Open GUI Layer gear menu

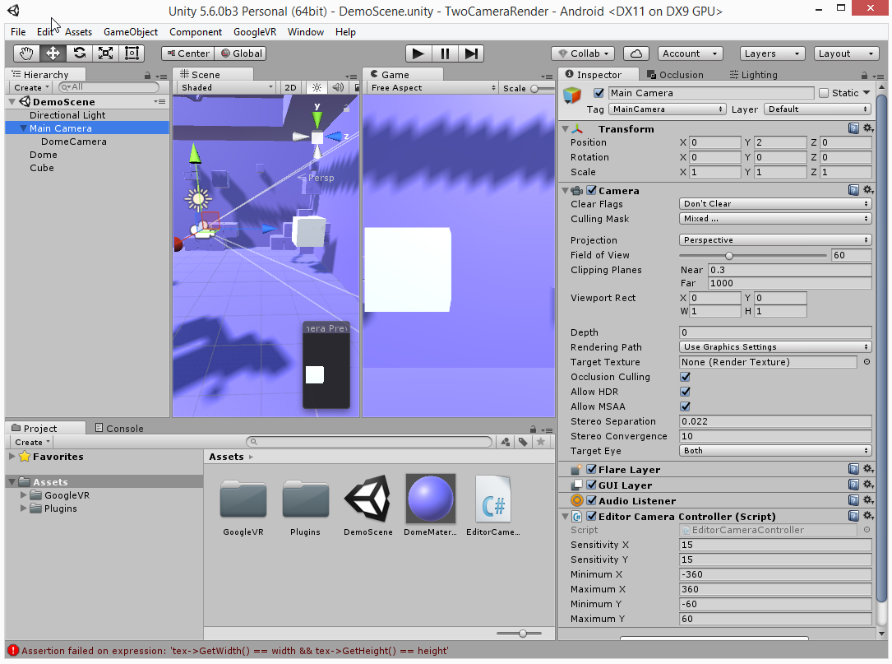coord(868,485)
